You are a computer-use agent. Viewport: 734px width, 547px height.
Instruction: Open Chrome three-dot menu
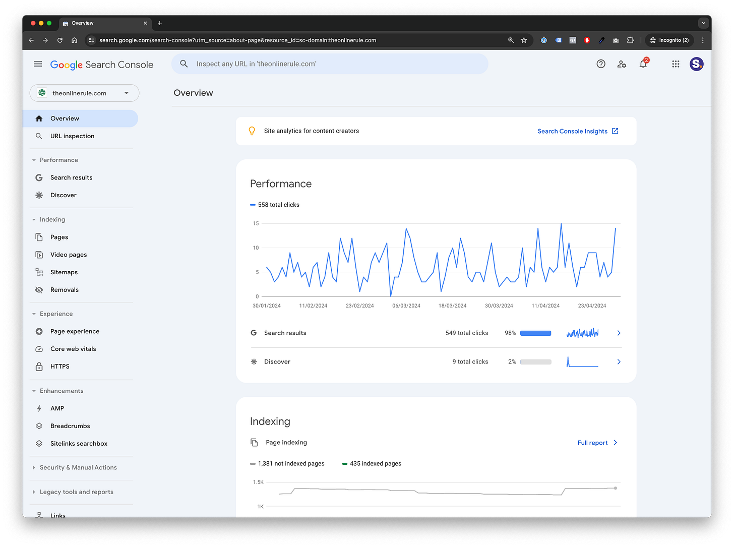click(703, 40)
